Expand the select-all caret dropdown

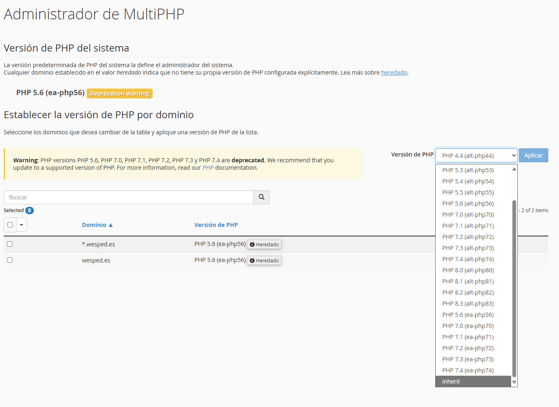pos(21,225)
